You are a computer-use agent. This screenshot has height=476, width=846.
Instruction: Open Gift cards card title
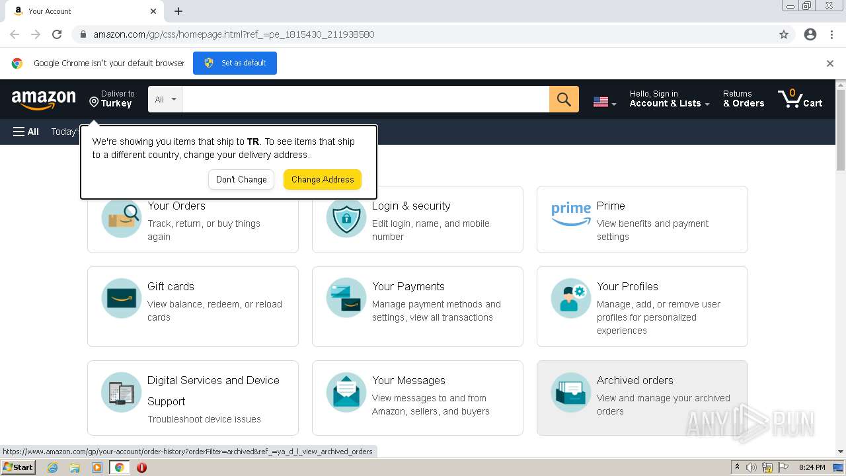tap(171, 286)
